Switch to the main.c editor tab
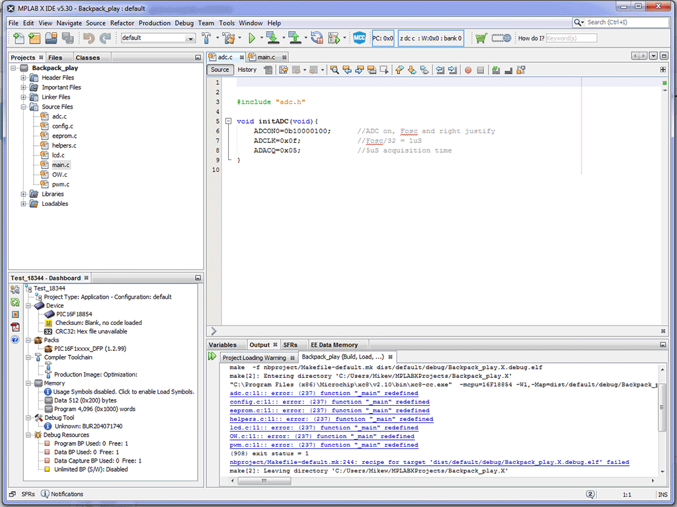Viewport: 677px width, 507px height. (266, 57)
